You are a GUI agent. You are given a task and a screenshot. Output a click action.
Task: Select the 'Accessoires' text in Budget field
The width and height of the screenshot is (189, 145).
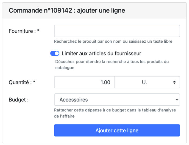74,100
